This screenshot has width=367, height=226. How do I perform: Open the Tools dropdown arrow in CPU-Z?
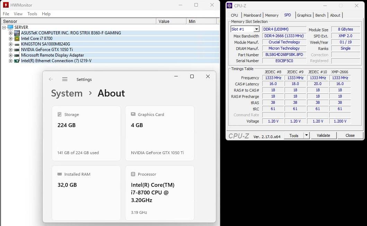tap(306, 136)
